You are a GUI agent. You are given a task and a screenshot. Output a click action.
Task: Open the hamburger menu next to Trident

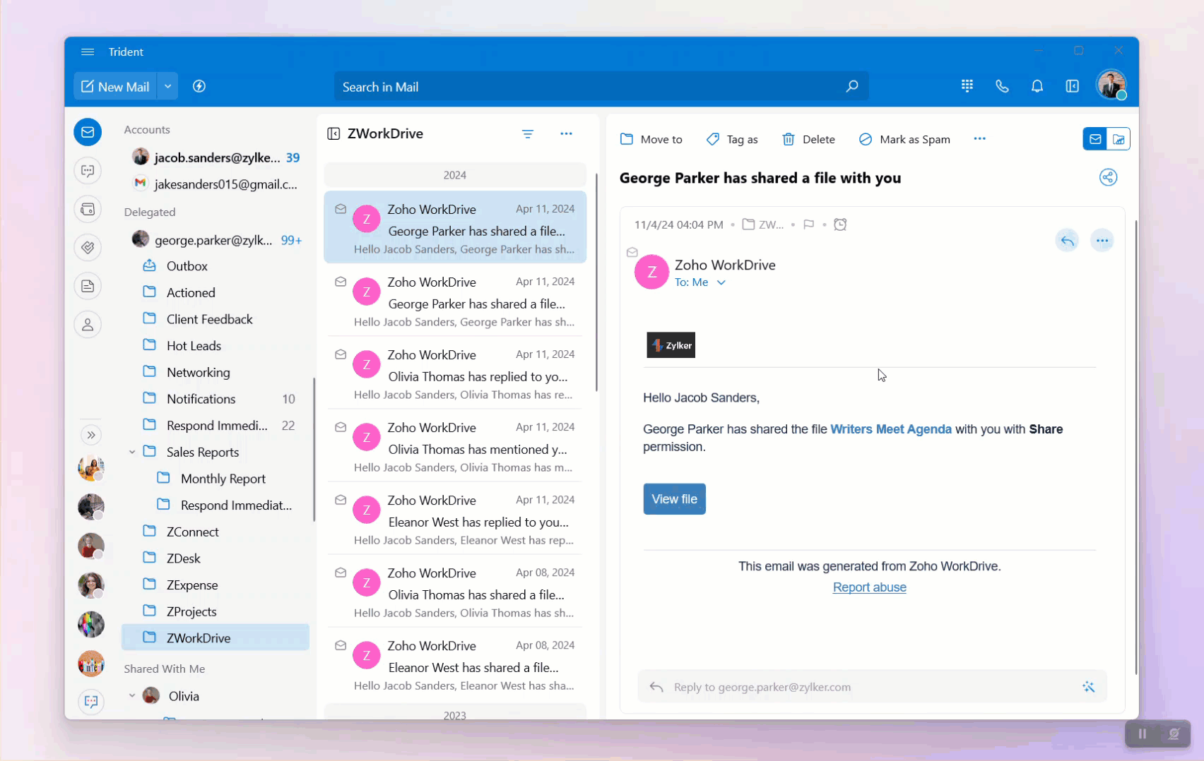(x=88, y=52)
